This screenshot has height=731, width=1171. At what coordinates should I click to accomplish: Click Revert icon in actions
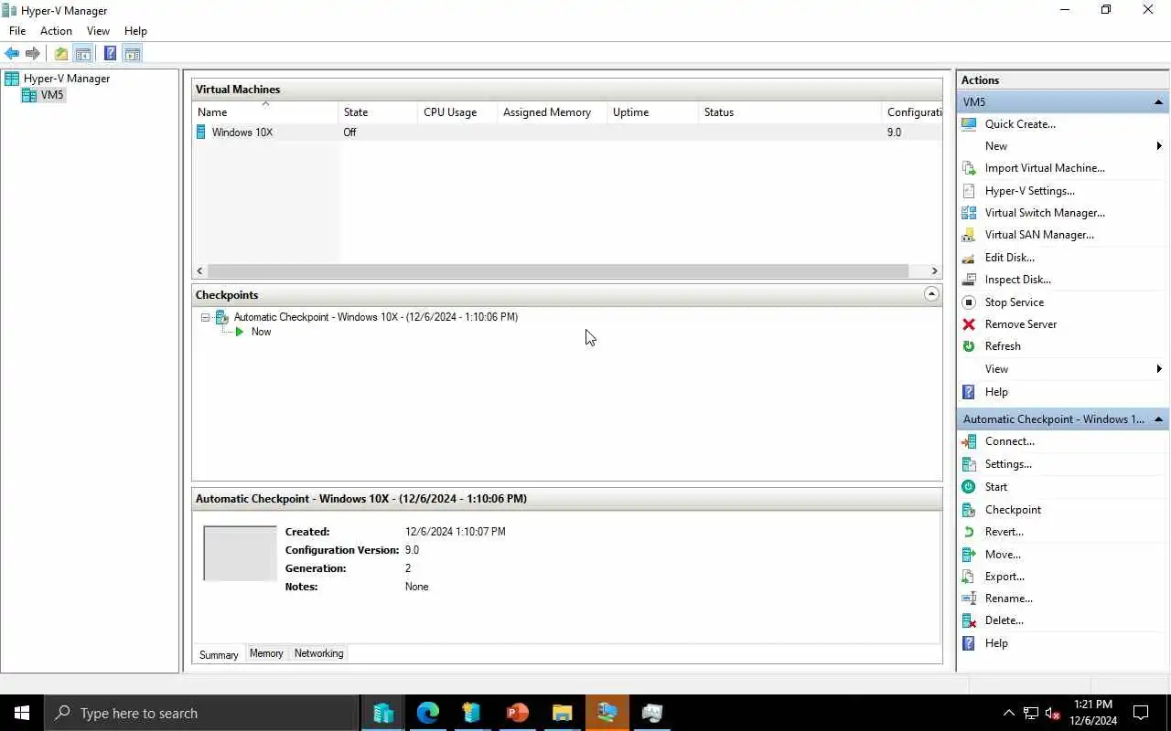pos(969,532)
